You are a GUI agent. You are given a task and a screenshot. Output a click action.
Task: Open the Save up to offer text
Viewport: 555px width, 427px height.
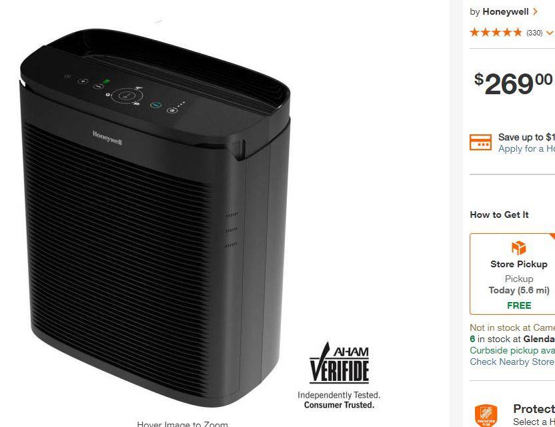526,137
